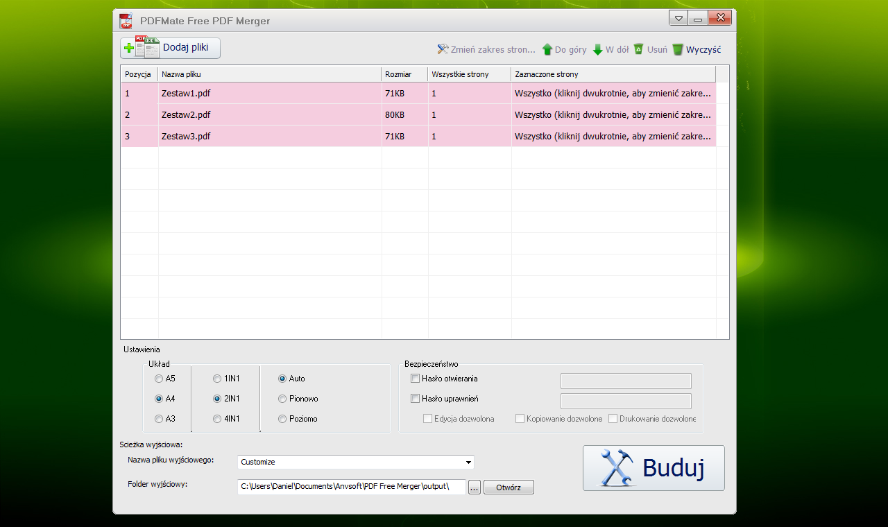Click the Otwórz button
Image resolution: width=888 pixels, height=527 pixels.
click(x=509, y=487)
